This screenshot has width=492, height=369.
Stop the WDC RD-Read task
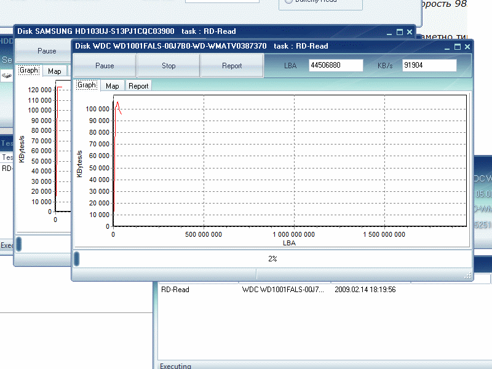pos(169,66)
